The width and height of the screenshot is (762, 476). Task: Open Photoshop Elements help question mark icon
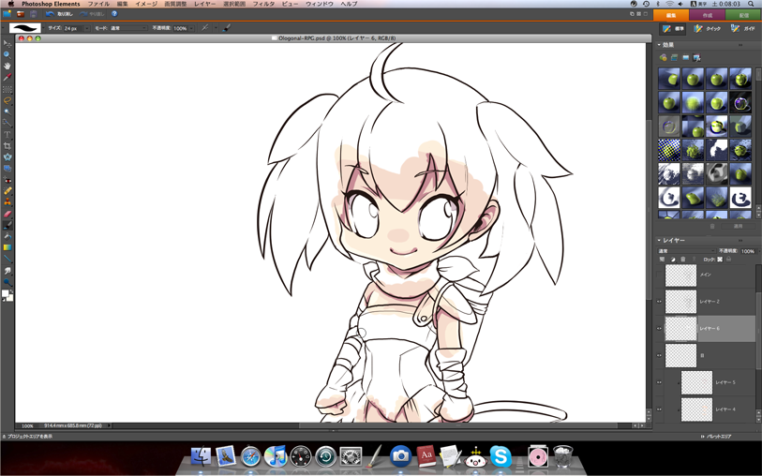click(114, 14)
